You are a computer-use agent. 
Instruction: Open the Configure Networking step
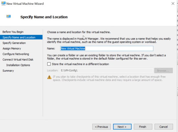tap(16, 54)
